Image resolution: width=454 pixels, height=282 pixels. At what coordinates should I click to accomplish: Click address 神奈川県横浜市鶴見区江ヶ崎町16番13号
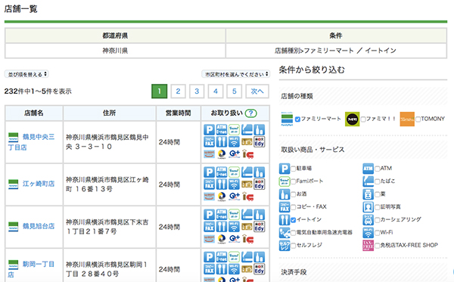point(107,184)
